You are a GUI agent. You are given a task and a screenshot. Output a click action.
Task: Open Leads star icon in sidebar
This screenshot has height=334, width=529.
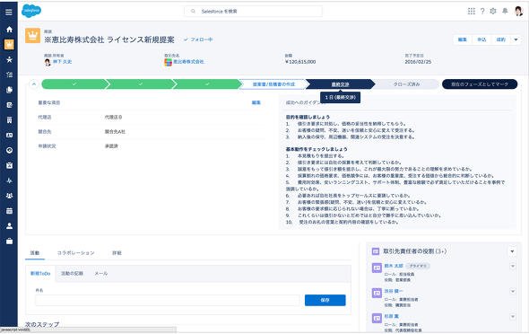coord(9,59)
